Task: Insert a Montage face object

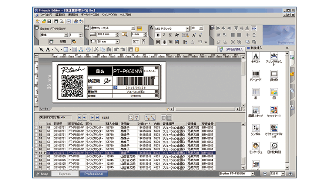Action: pyautogui.click(x=256, y=148)
